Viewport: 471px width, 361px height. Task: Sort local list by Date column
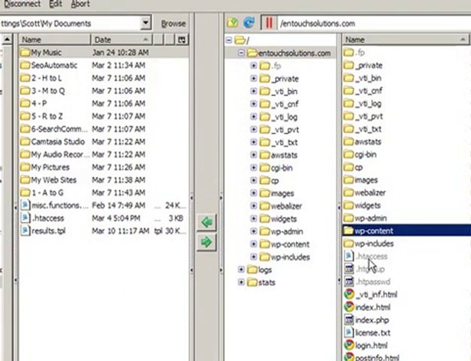121,40
